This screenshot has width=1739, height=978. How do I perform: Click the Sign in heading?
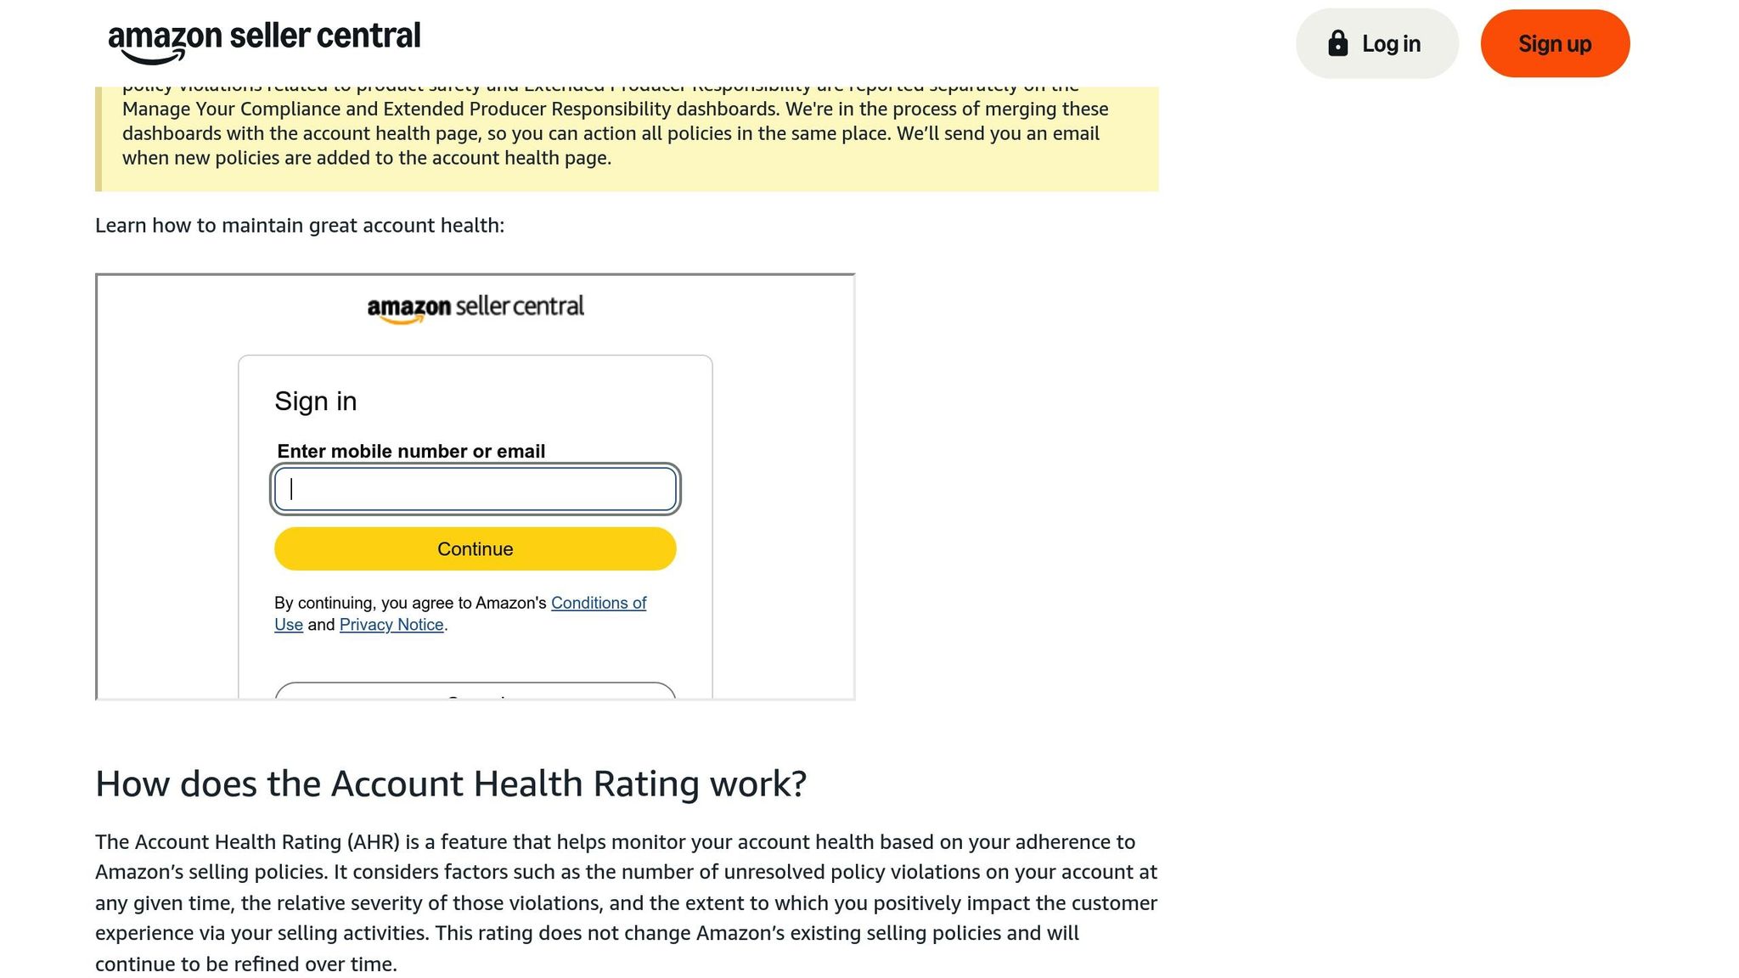coord(316,400)
